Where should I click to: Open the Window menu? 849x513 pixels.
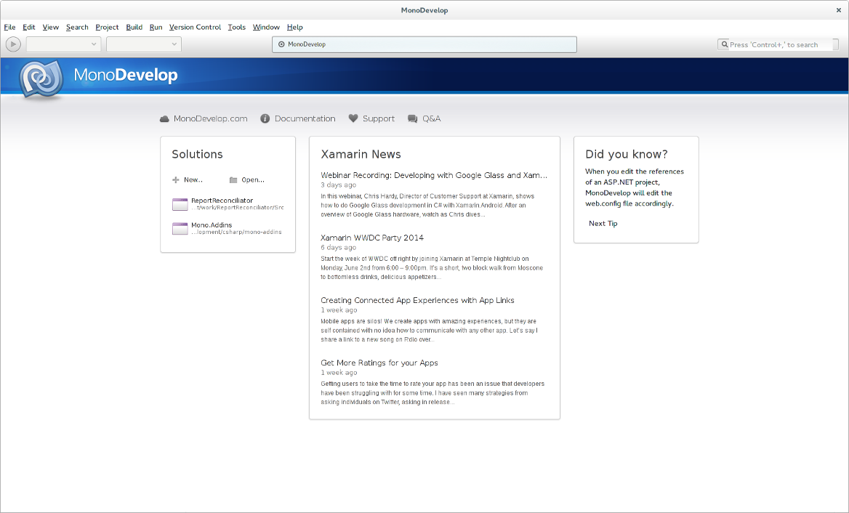tap(266, 27)
